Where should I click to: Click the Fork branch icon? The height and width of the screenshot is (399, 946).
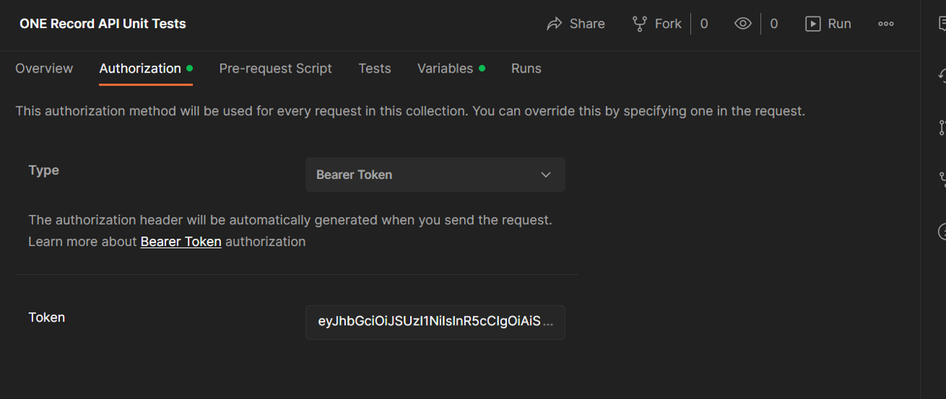click(x=640, y=24)
